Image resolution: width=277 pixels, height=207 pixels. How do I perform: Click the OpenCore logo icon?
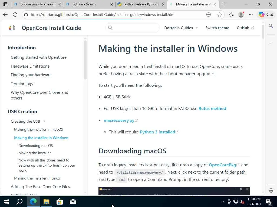pos(12,28)
